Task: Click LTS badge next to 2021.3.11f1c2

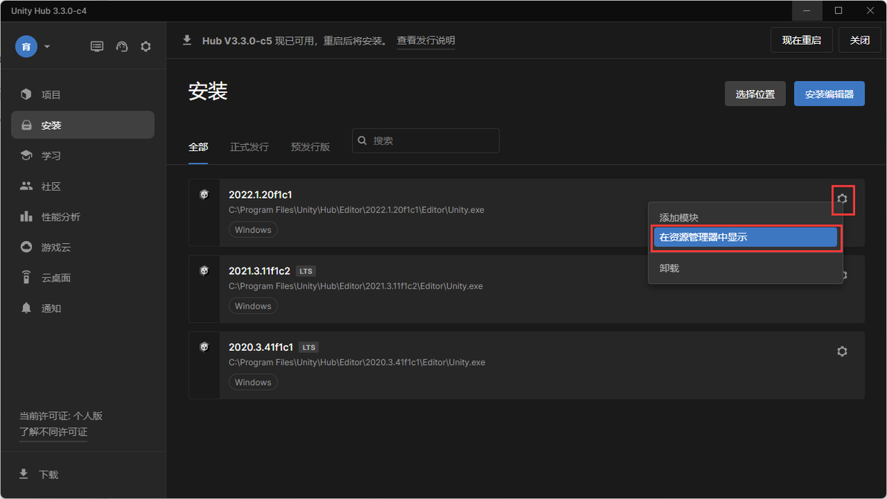Action: click(x=306, y=271)
